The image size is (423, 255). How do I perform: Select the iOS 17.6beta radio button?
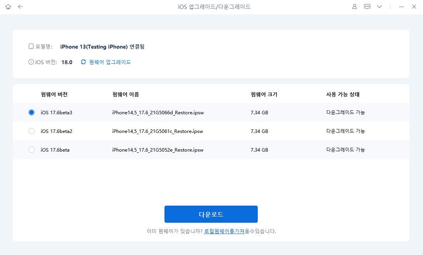click(31, 150)
